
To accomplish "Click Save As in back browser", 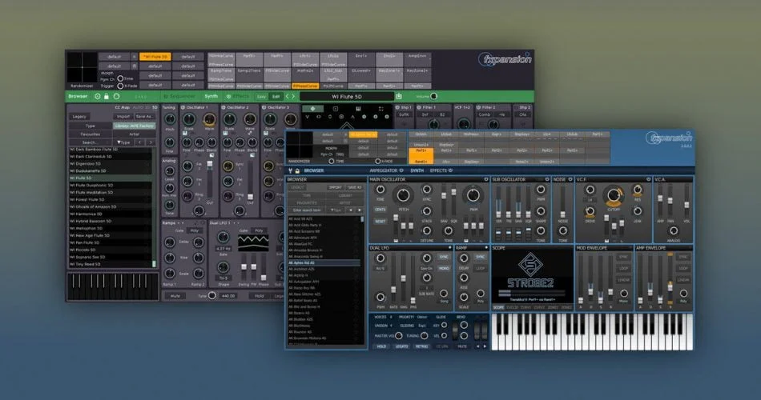I will coord(144,116).
